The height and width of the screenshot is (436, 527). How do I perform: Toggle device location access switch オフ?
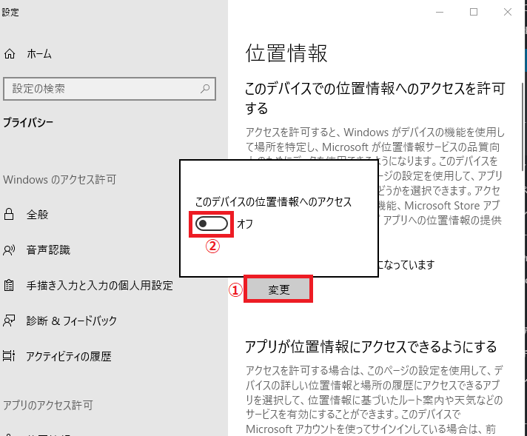212,224
